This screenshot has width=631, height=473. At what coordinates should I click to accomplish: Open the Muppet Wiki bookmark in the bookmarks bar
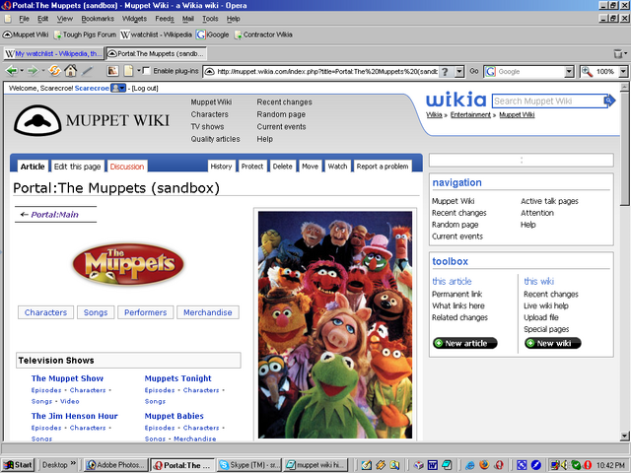[x=26, y=34]
